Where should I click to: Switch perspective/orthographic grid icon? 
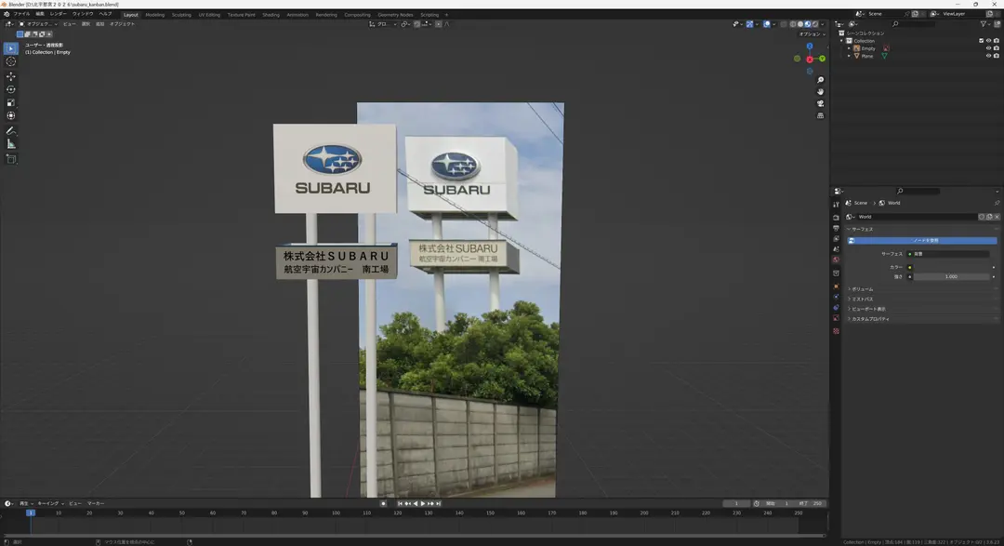click(x=820, y=116)
